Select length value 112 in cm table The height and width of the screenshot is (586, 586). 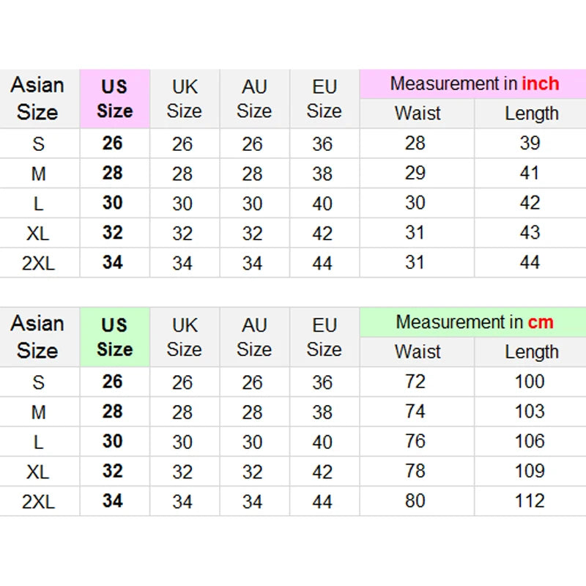click(530, 501)
